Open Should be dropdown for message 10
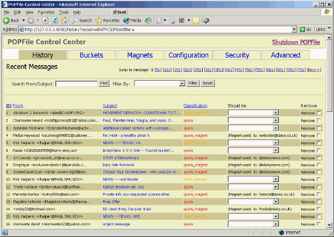Viewport: 334px width, 237px height. tap(253, 179)
